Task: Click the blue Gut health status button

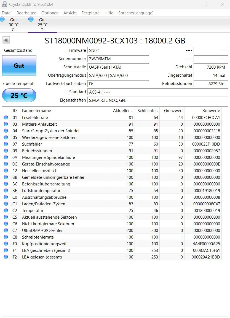Action: coord(19,66)
